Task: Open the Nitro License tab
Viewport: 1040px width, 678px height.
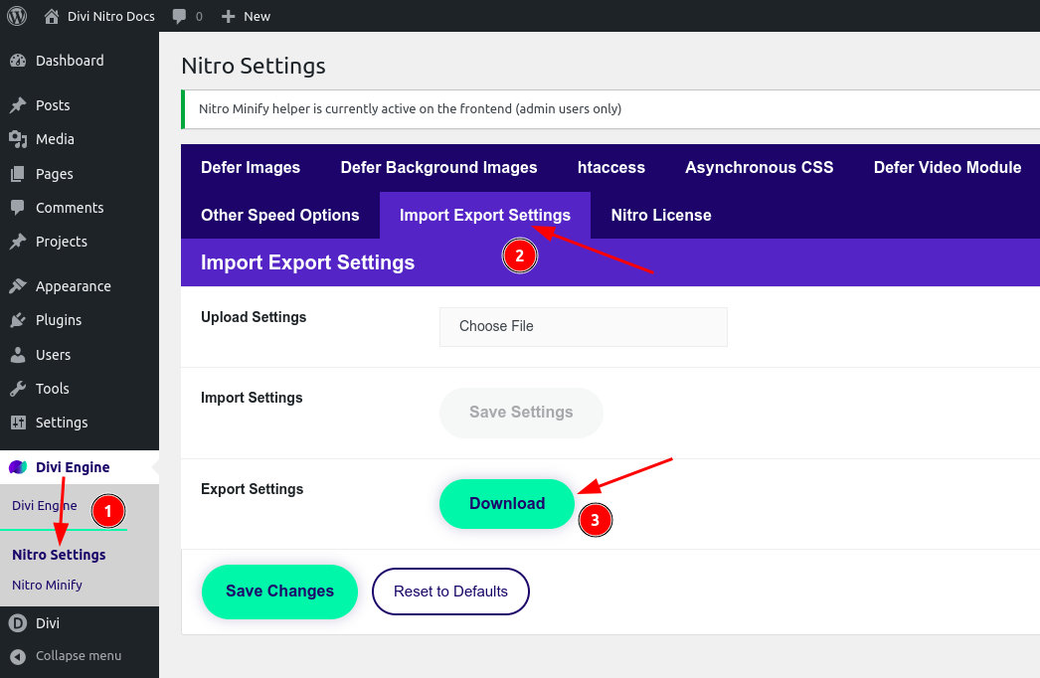Action: click(660, 215)
